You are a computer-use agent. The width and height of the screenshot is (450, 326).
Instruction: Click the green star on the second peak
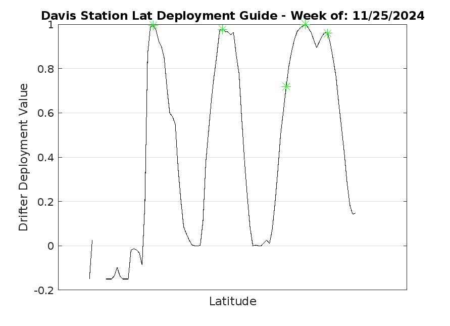(x=222, y=29)
